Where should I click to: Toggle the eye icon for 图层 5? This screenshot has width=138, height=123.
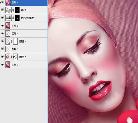2,41
